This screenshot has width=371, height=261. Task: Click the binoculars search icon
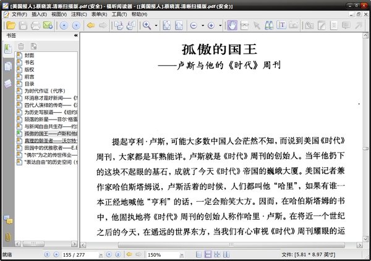(269, 25)
